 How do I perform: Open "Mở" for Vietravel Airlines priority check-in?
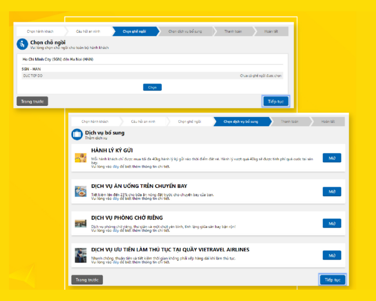pyautogui.click(x=332, y=255)
